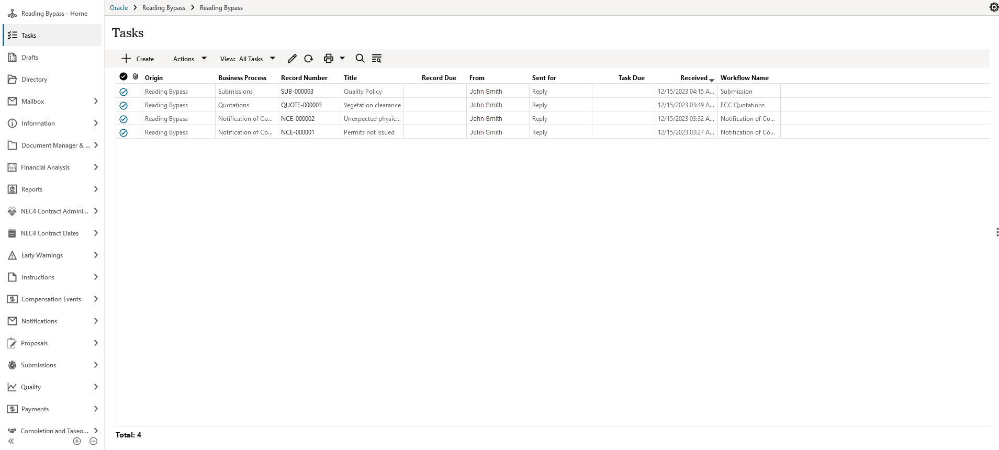Viewport: 999px width, 450px height.
Task: Click the minus circle at sidebar bottom
Action: pyautogui.click(x=94, y=441)
